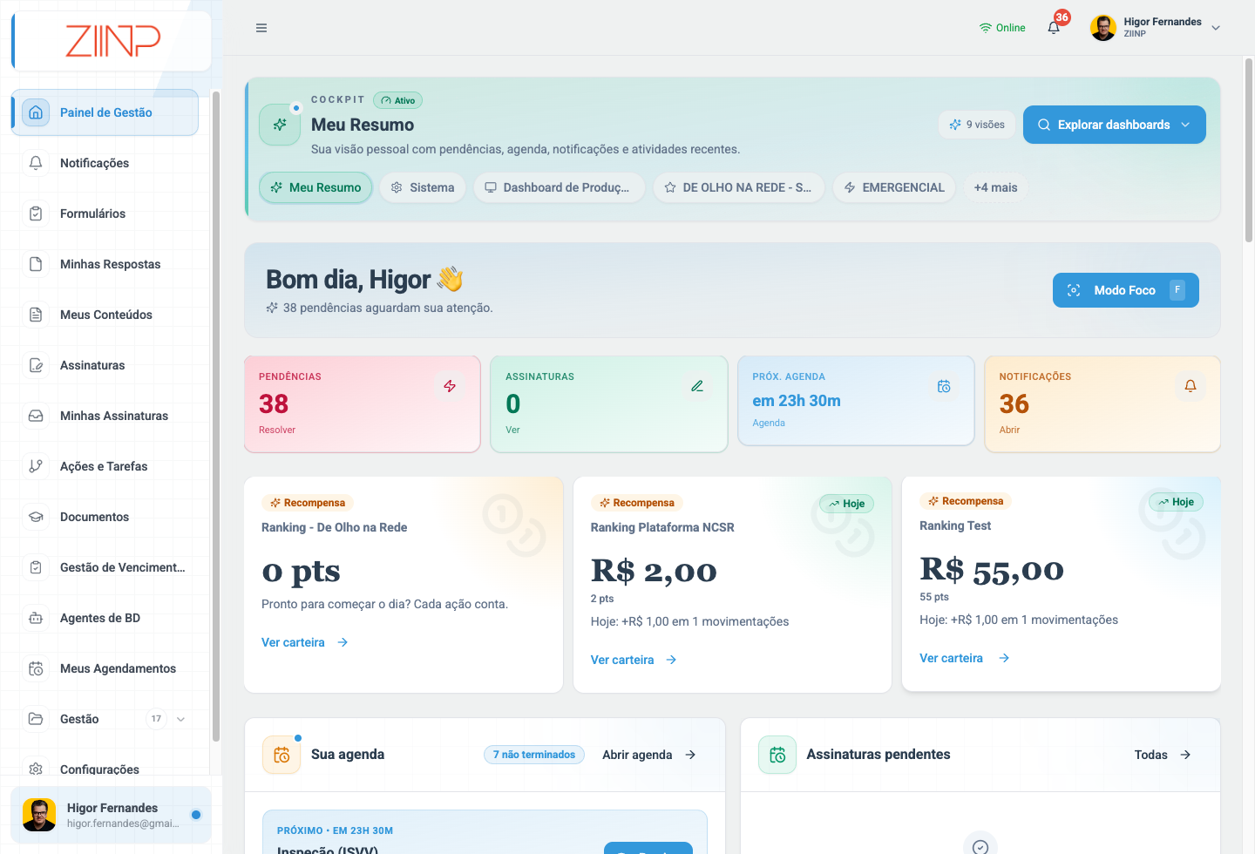Viewport: 1255px width, 854px height.
Task: Switch to the EMERGENCIAL tab
Action: coord(894,187)
